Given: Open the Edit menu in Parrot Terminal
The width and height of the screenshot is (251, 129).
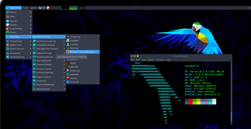Looking at the screenshot, I should 138,60.
